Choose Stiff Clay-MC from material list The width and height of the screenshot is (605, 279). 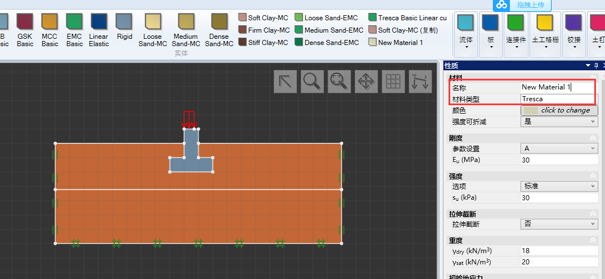pos(264,42)
